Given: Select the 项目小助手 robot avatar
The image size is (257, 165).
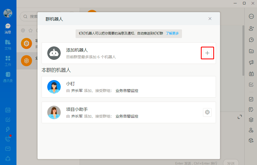Looking at the screenshot, I should click(x=54, y=112).
